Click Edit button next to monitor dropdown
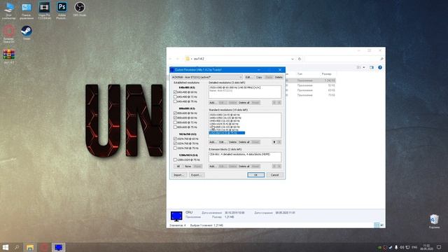Screen dimensions: 448x252 (248, 78)
